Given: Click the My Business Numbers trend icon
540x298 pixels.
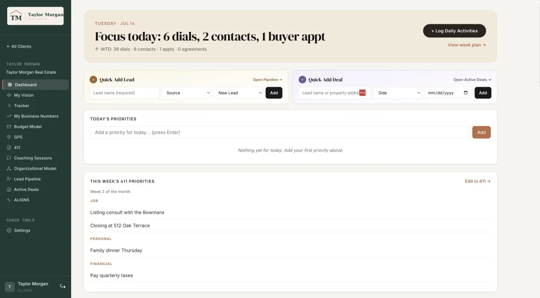Looking at the screenshot, I should pos(9,116).
